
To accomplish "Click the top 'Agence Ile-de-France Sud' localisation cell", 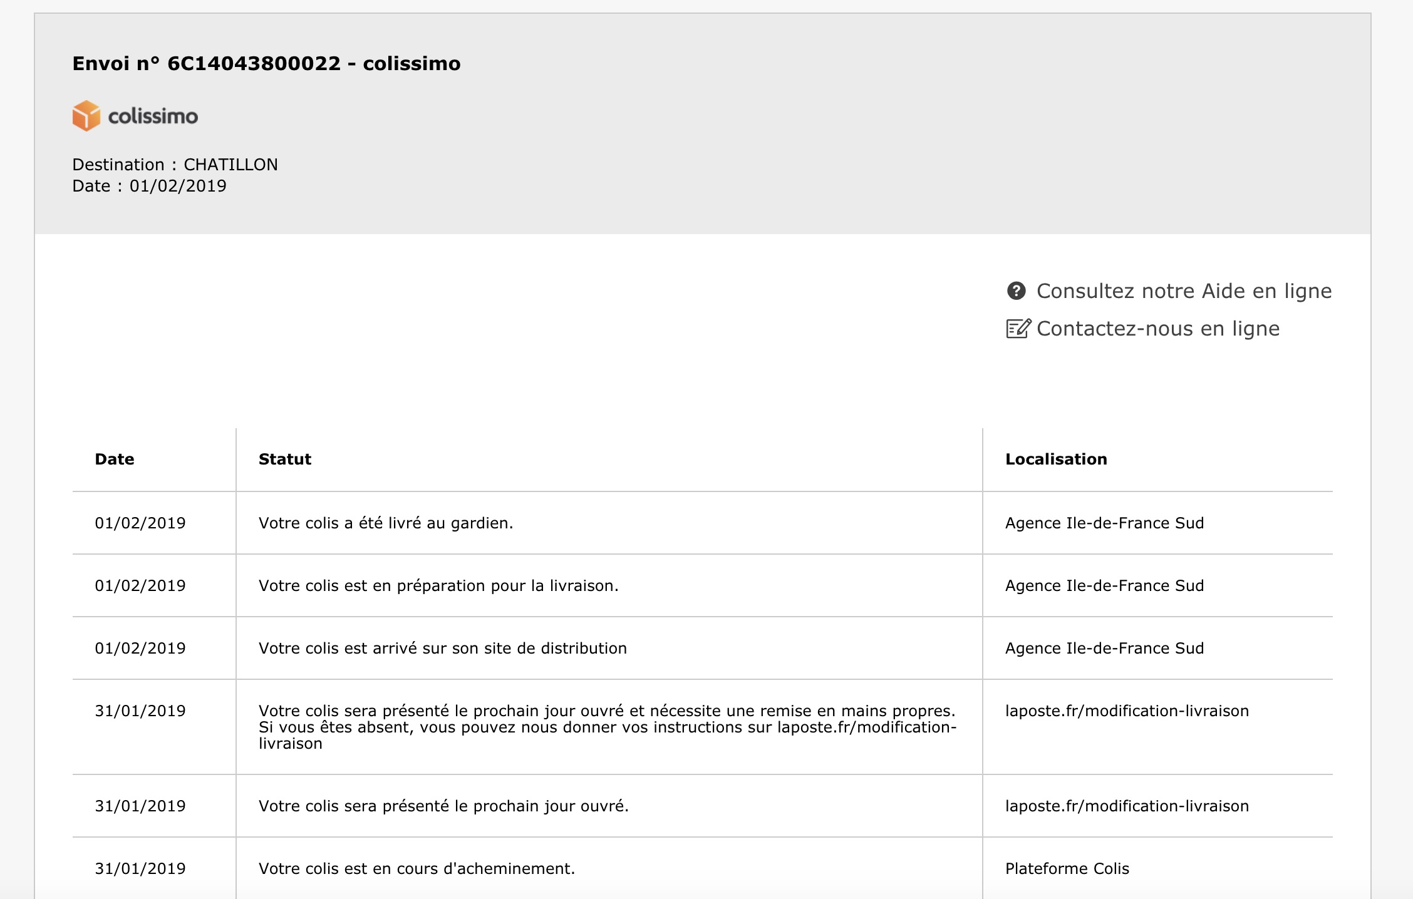I will pos(1104,523).
